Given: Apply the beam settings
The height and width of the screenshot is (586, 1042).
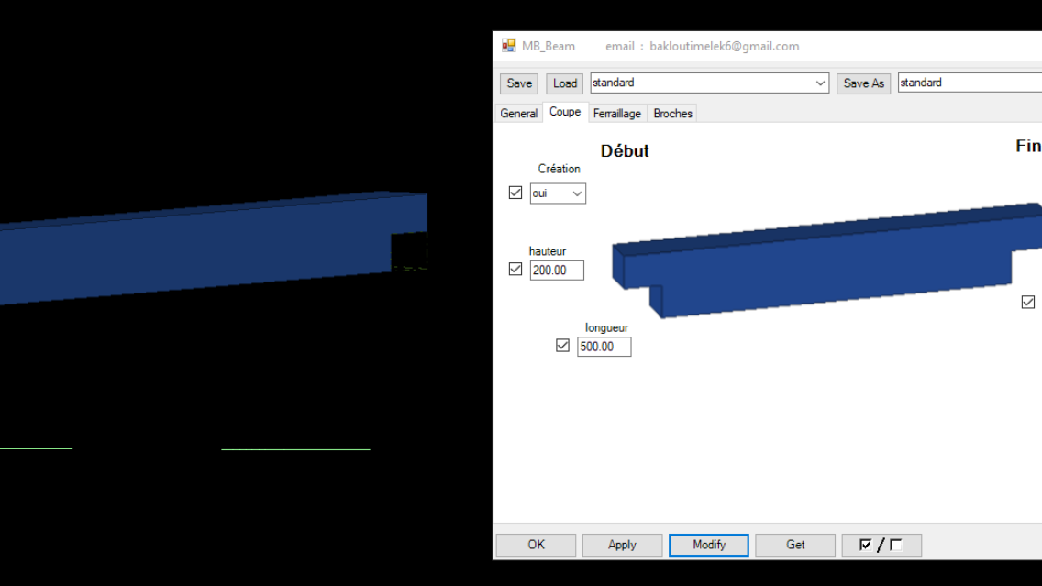Looking at the screenshot, I should 622,545.
